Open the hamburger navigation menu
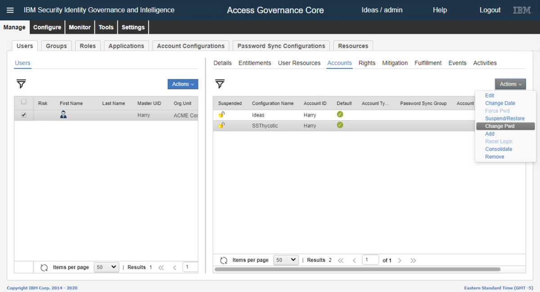The image size is (540, 292). point(10,10)
